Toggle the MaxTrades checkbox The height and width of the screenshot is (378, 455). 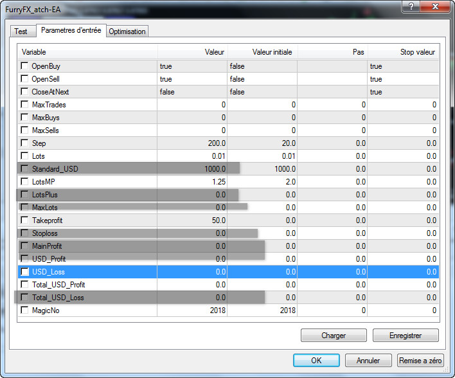(x=25, y=105)
